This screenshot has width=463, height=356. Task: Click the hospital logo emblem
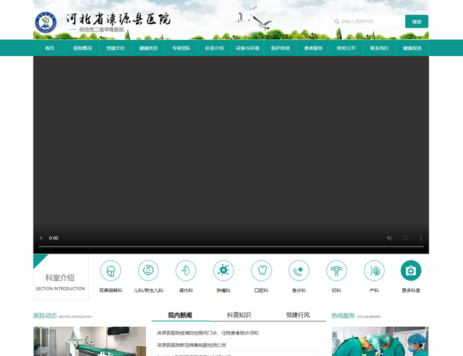[48, 22]
